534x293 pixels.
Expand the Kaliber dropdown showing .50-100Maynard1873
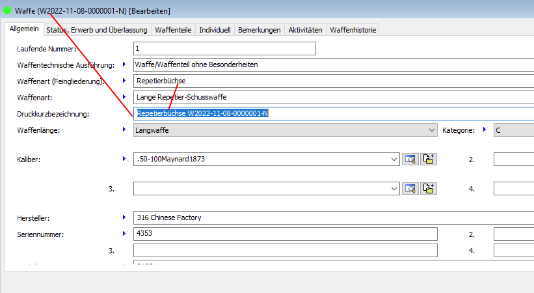(394, 159)
